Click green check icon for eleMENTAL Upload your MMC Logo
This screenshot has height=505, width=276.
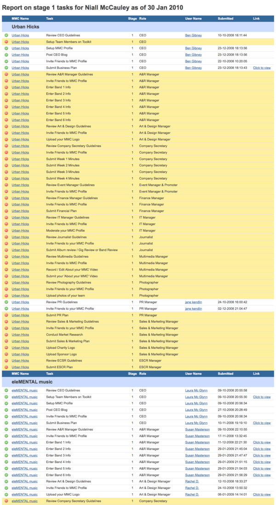point(6,494)
